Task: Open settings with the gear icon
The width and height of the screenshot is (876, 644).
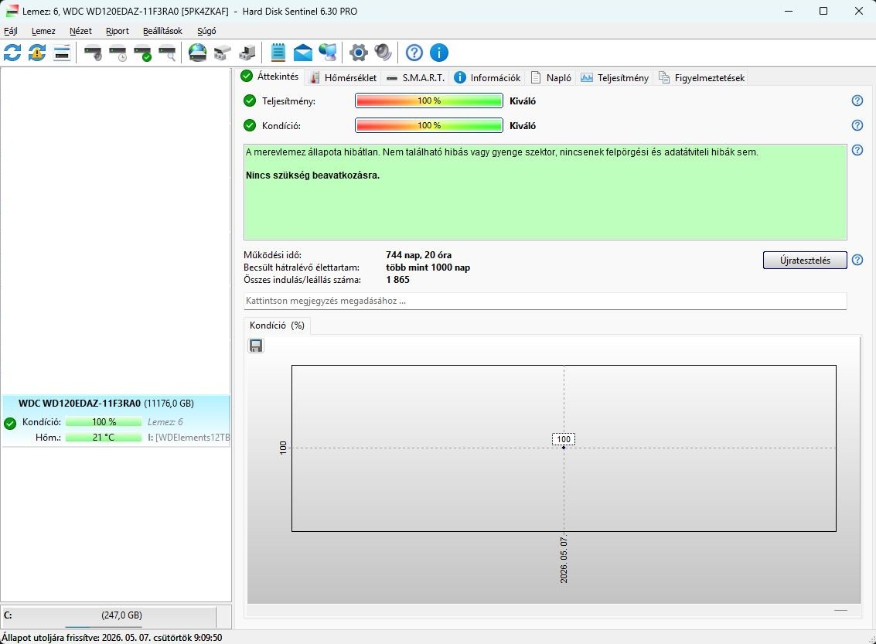Action: point(358,53)
